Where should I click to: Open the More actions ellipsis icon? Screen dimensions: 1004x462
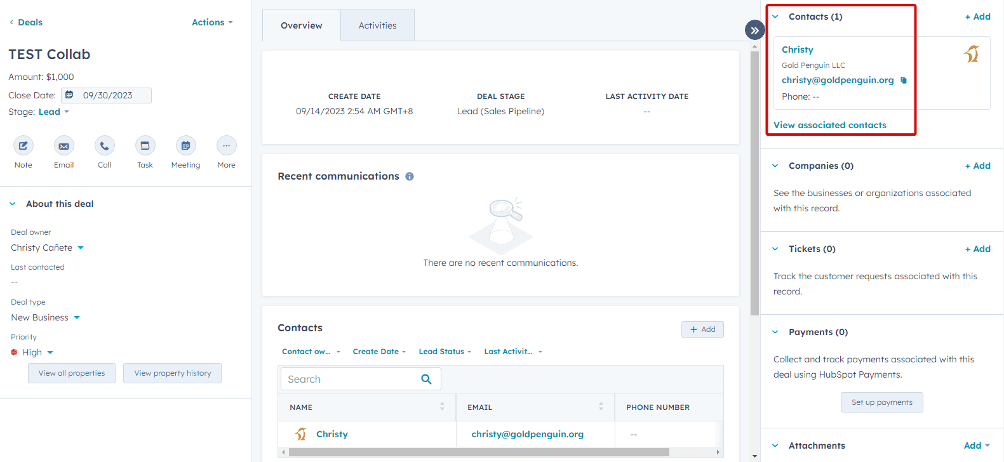pos(227,146)
